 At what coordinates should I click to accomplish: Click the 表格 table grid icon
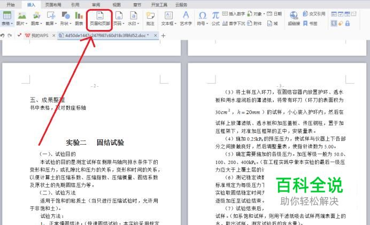[x=7, y=16]
